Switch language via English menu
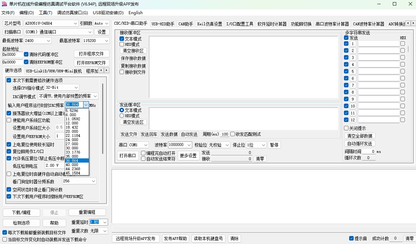Viewport: 416px width, 244px height. click(x=135, y=13)
